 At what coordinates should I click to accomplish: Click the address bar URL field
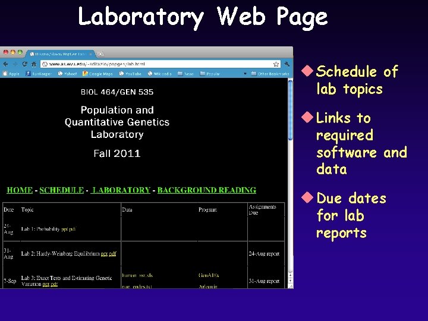point(161,64)
